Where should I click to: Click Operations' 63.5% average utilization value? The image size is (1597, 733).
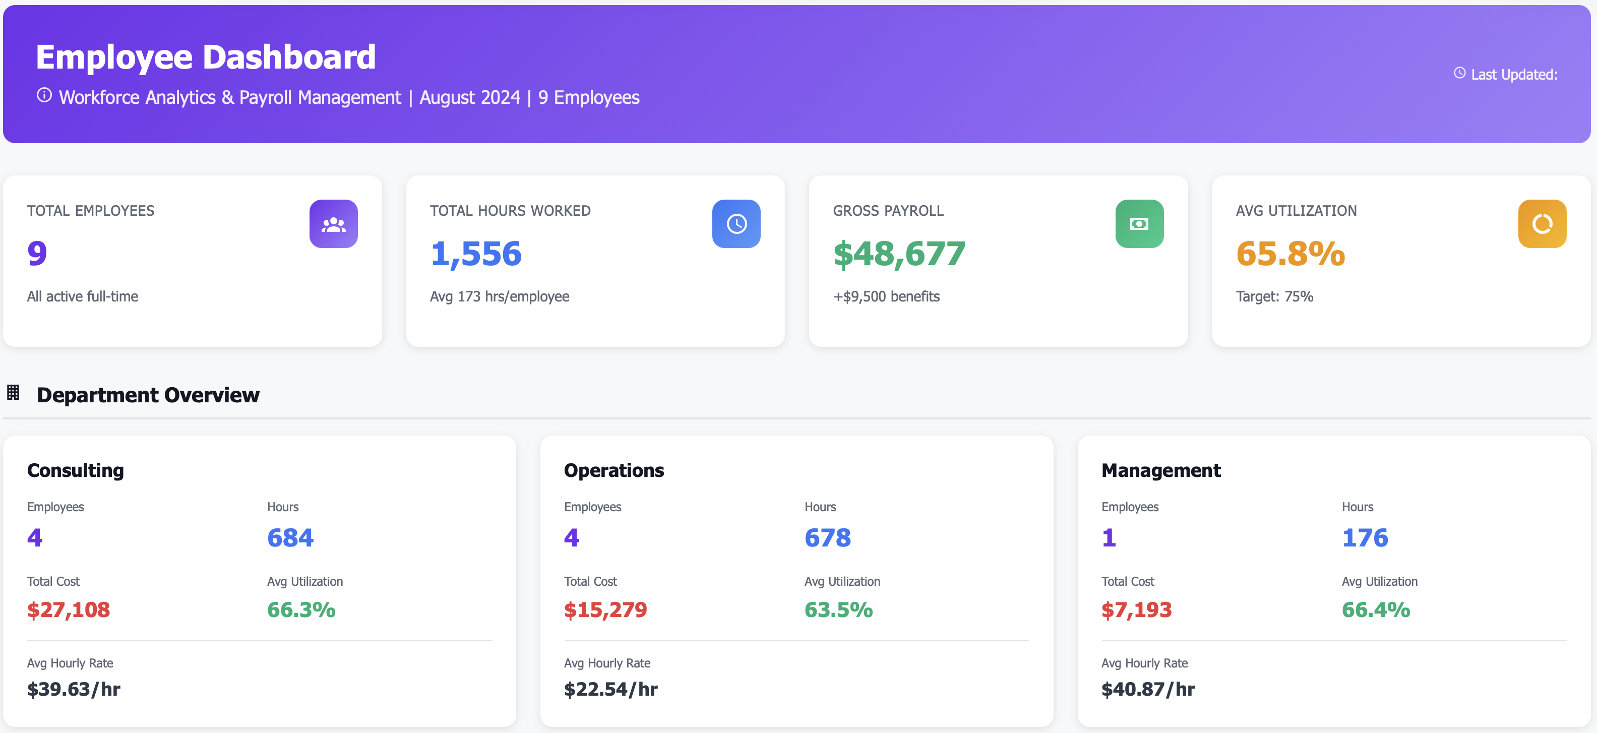click(x=838, y=609)
